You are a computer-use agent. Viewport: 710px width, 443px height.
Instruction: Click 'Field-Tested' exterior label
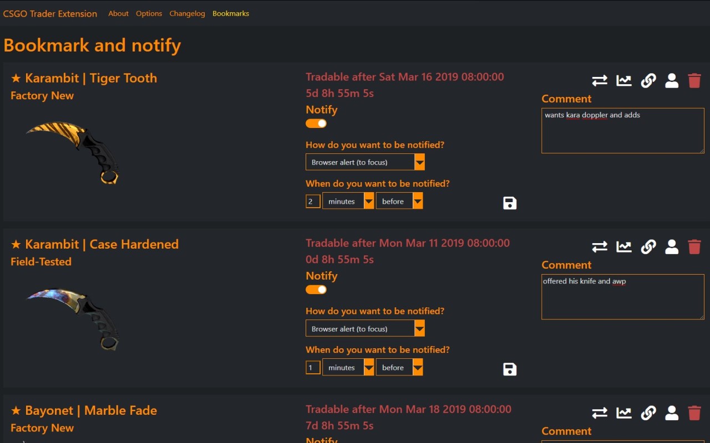[x=41, y=261]
